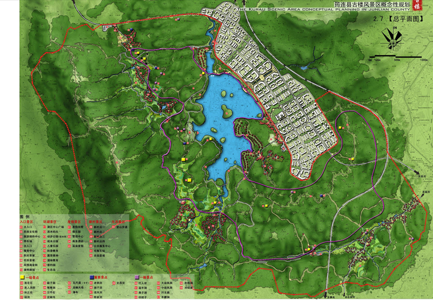Click the 26 marker beside 新村点一
Viewport: 433px width, 300px height.
point(91,227)
